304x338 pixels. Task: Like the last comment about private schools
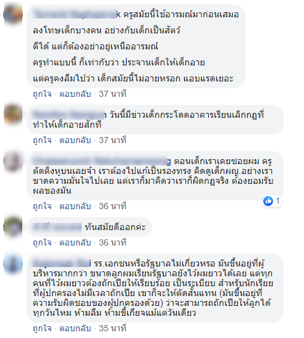coord(42,329)
